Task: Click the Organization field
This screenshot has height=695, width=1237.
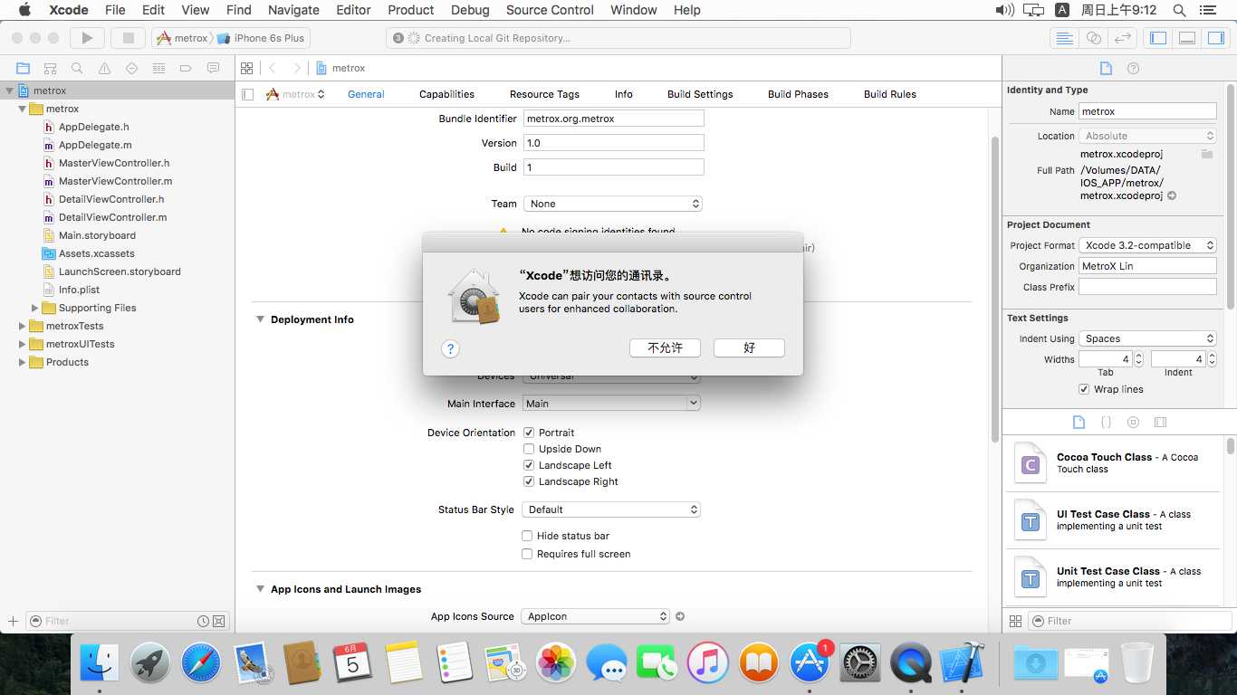Action: [x=1147, y=266]
